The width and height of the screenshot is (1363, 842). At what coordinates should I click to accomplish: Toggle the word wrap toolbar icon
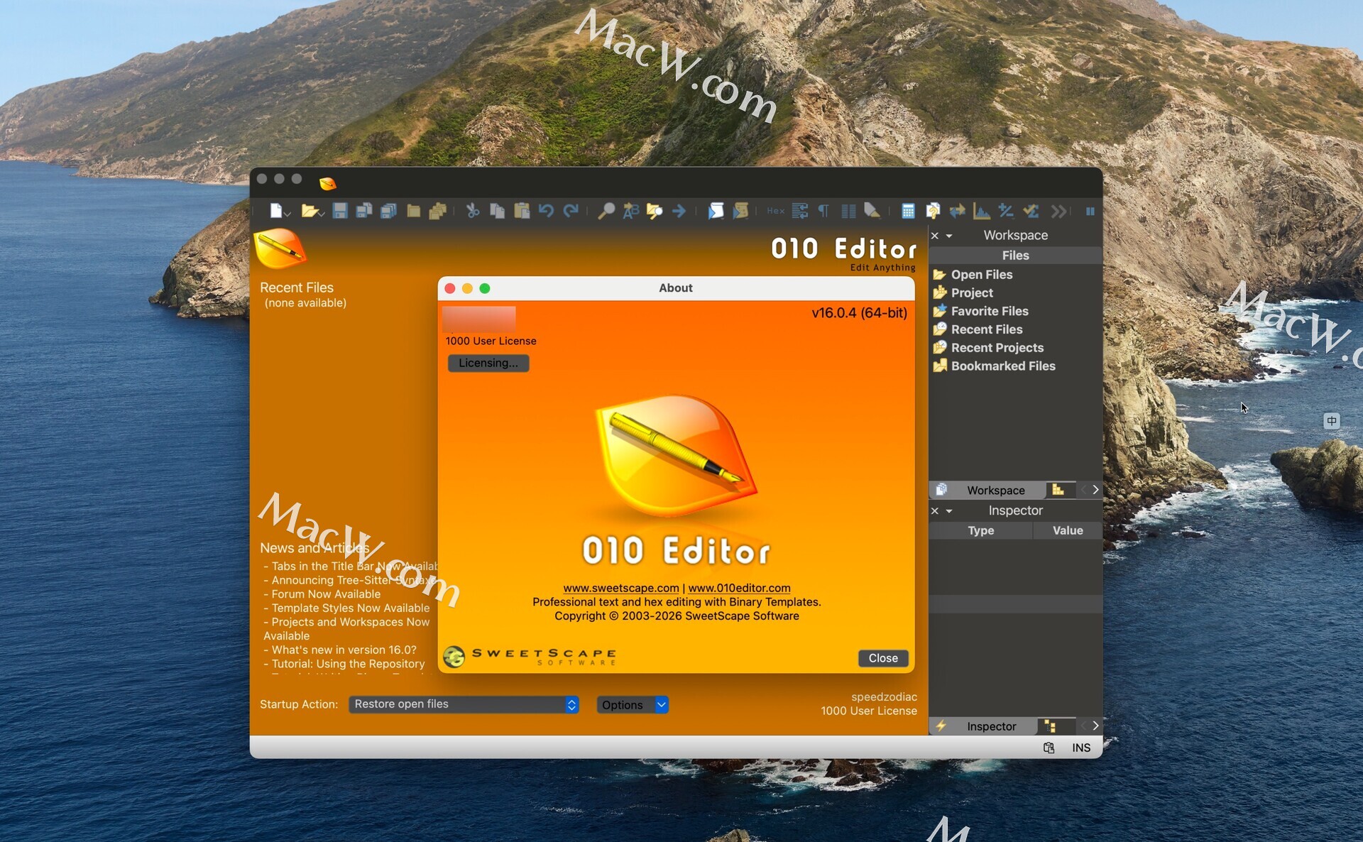pyautogui.click(x=800, y=211)
